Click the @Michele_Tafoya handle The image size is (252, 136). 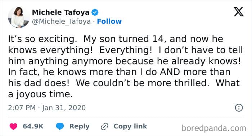pos(61,22)
